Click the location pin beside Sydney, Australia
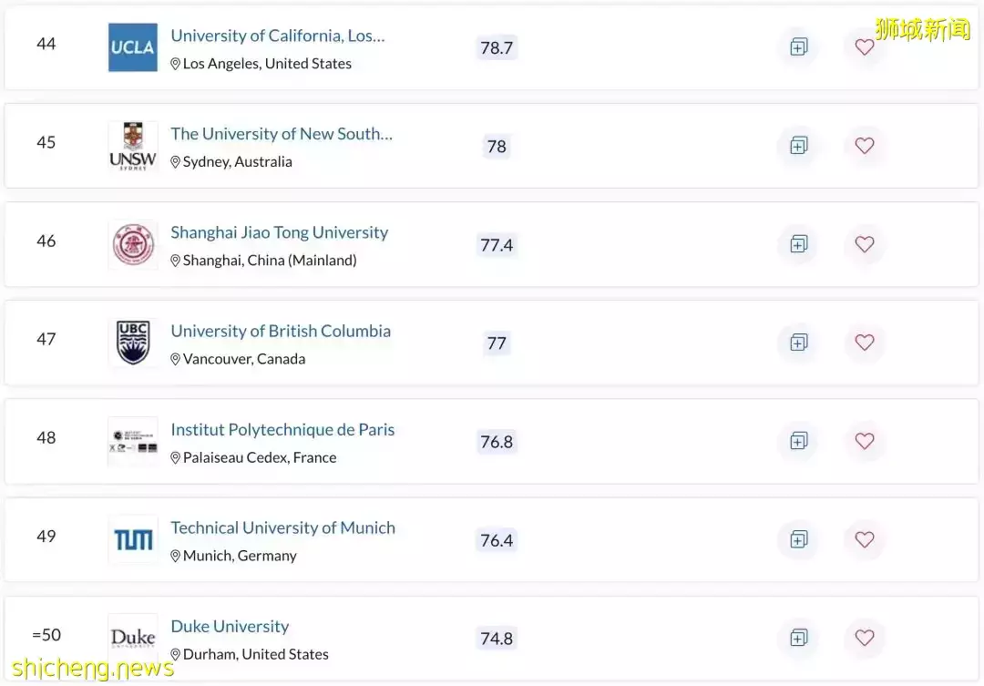Image resolution: width=984 pixels, height=686 pixels. click(x=175, y=161)
